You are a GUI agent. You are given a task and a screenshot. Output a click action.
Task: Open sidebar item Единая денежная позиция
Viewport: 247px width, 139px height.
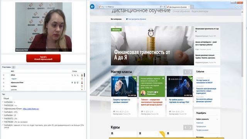(x=205, y=57)
